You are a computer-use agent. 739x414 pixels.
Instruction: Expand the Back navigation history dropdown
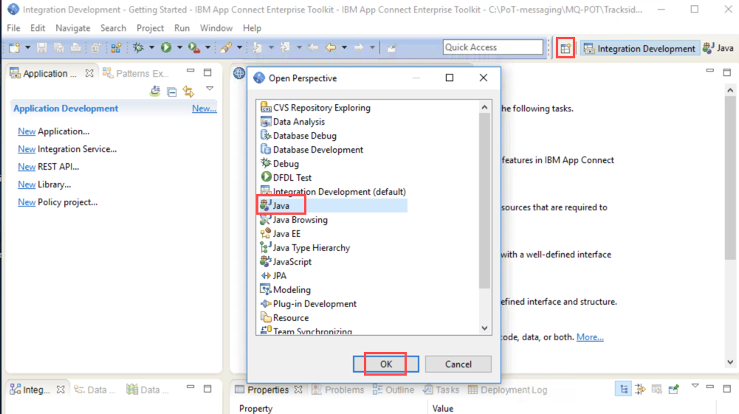click(344, 47)
